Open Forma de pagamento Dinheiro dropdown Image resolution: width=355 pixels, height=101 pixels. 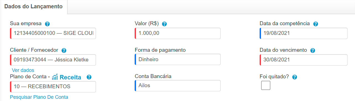pyautogui.click(x=177, y=59)
